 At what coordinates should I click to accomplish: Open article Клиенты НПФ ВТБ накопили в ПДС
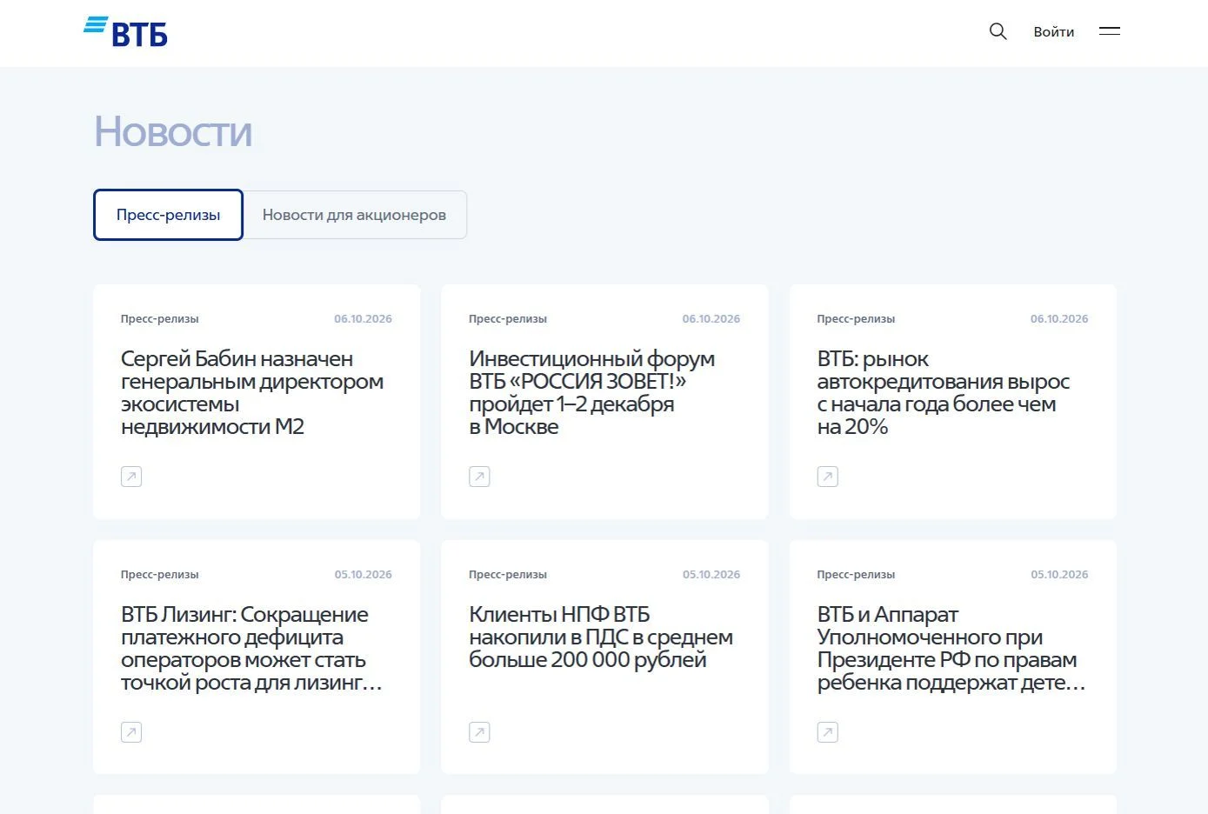tap(601, 637)
